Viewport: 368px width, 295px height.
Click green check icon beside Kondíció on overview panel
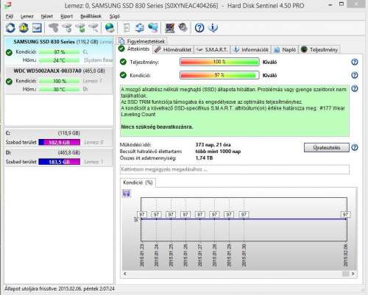(x=123, y=75)
